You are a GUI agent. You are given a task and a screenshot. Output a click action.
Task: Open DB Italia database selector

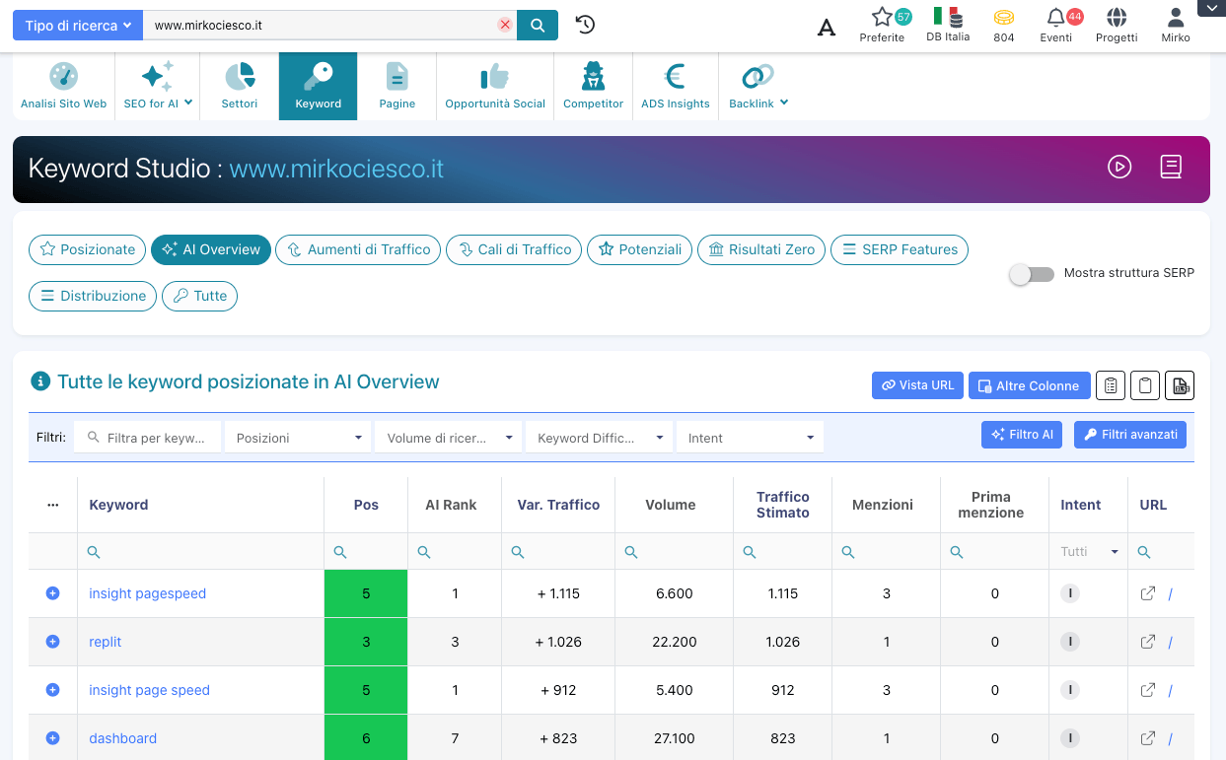tap(948, 25)
